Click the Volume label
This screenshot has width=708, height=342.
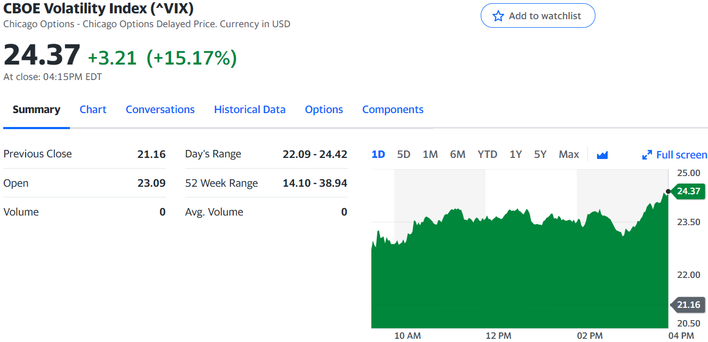tap(21, 212)
